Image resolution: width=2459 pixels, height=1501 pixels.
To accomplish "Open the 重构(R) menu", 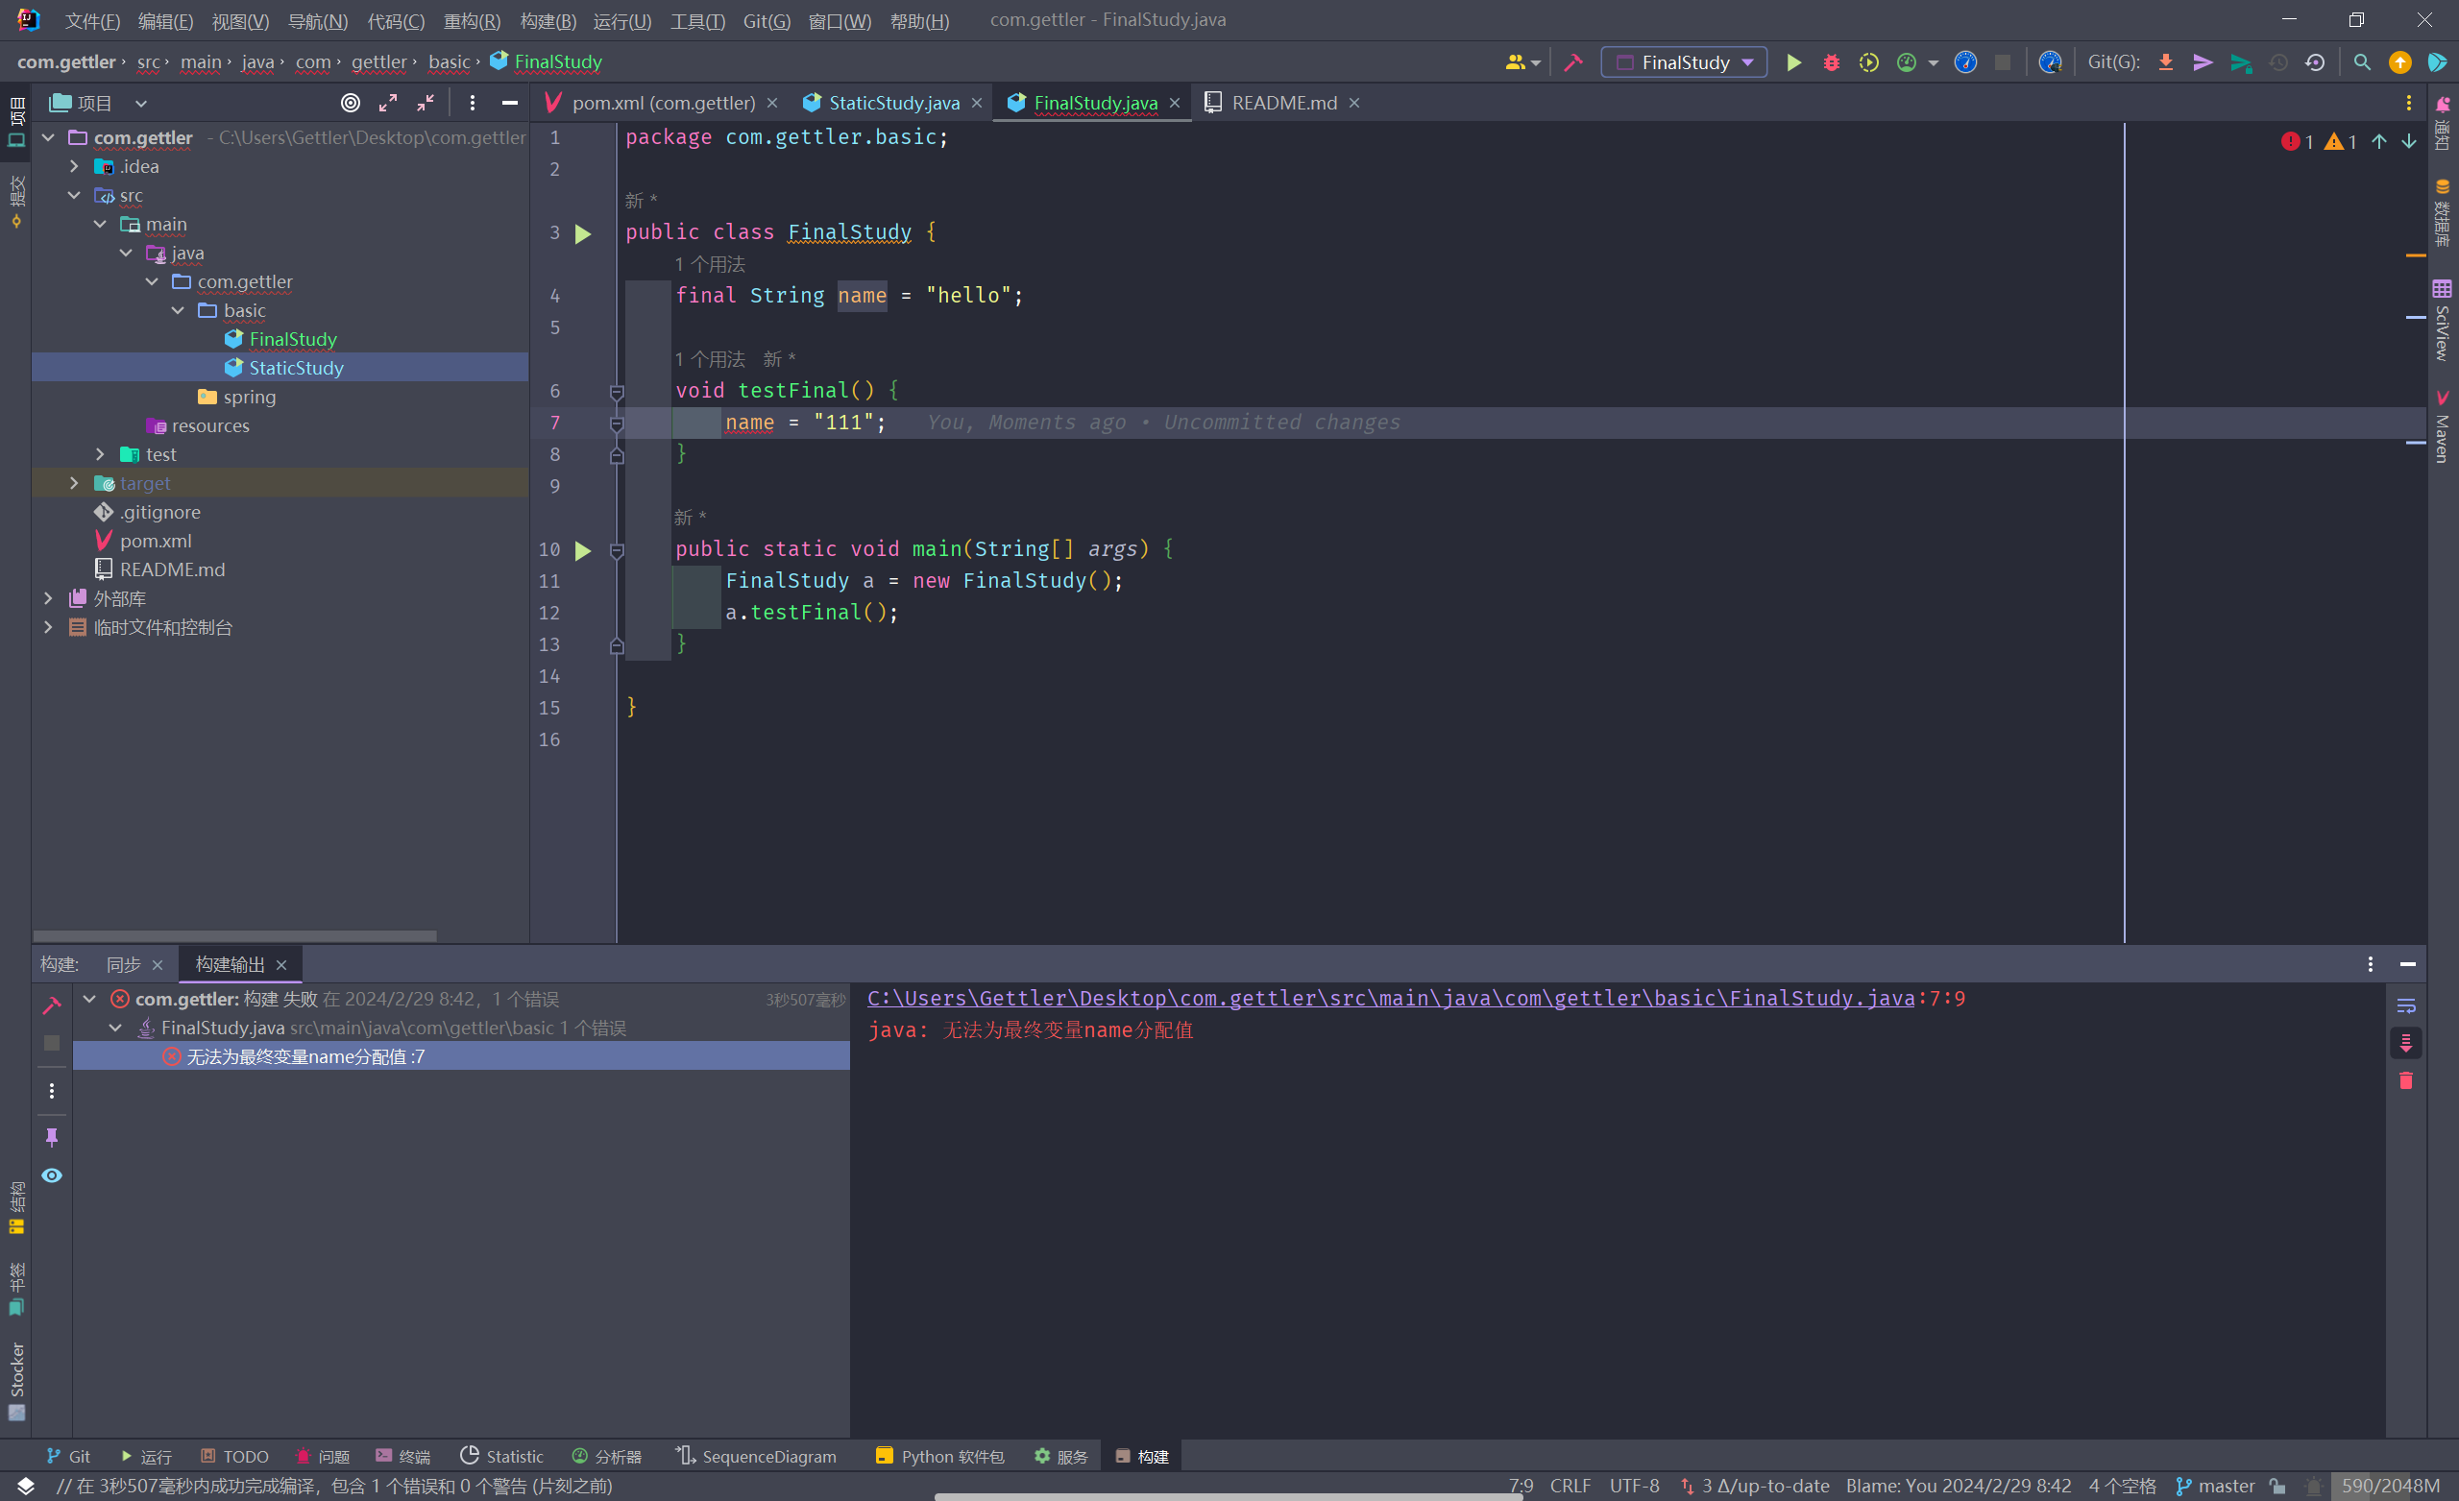I will pyautogui.click(x=471, y=20).
